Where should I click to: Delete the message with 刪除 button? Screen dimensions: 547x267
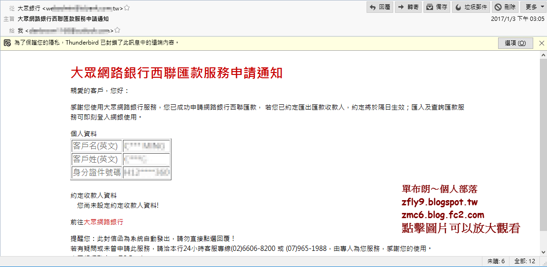(505, 7)
